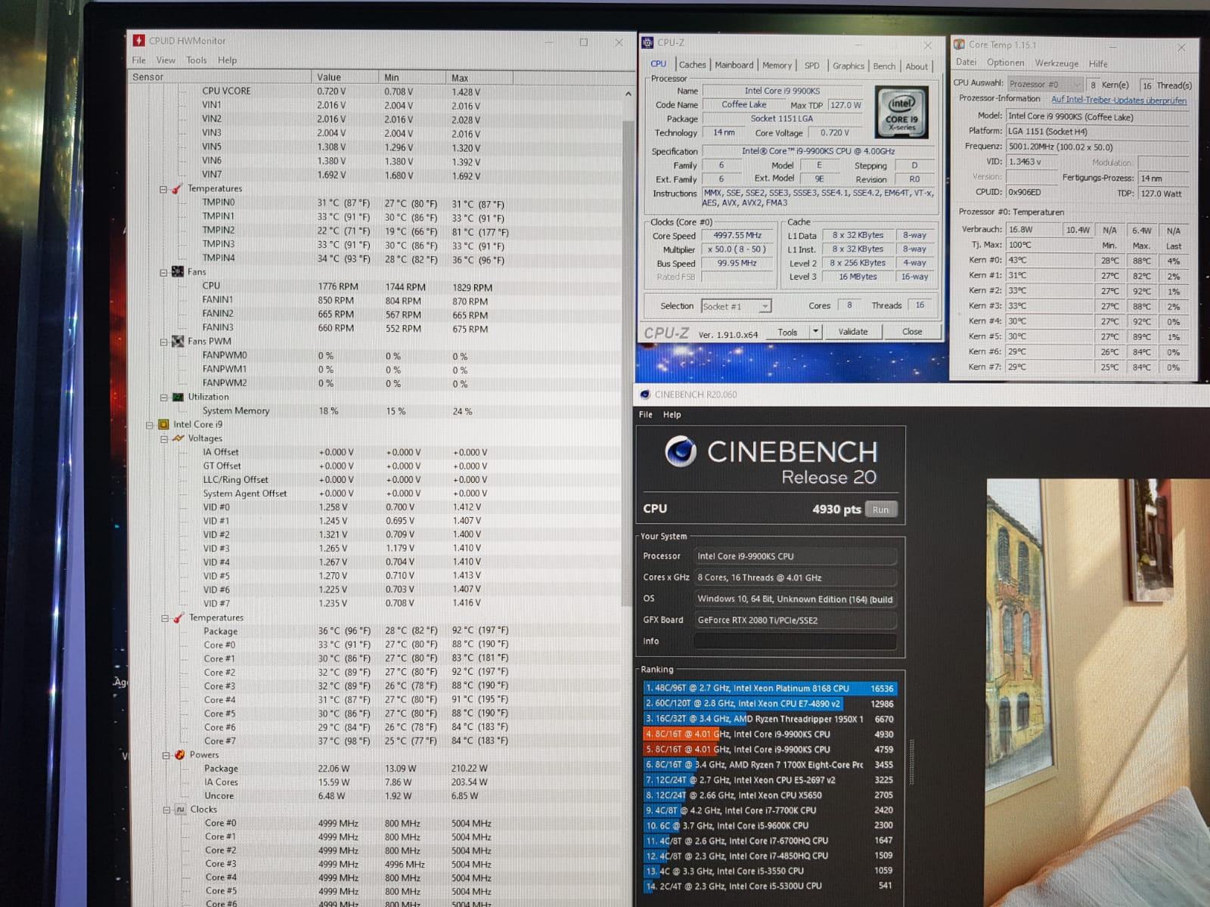Collapse the Fans node in HWMonitor
Viewport: 1210px width, 907px height.
[x=163, y=272]
